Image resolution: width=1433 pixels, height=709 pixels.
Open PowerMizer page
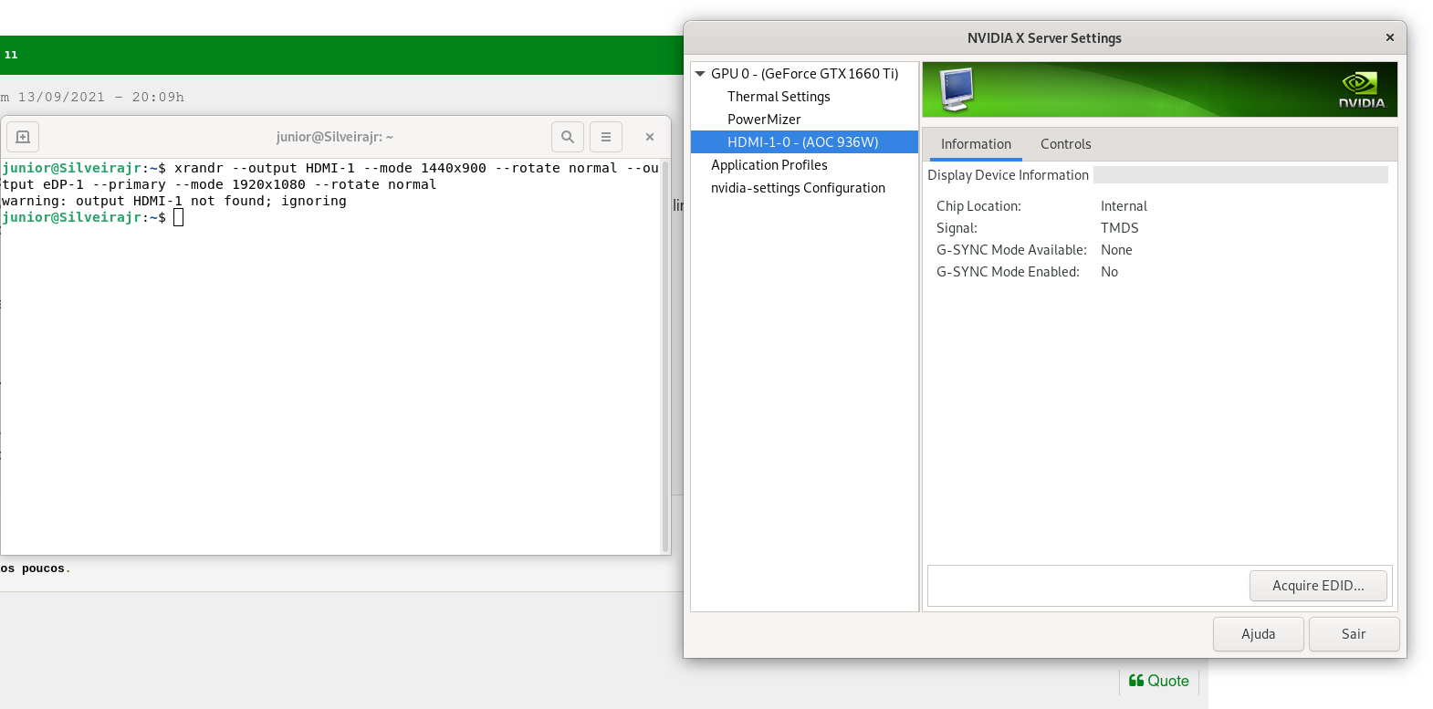tap(764, 120)
